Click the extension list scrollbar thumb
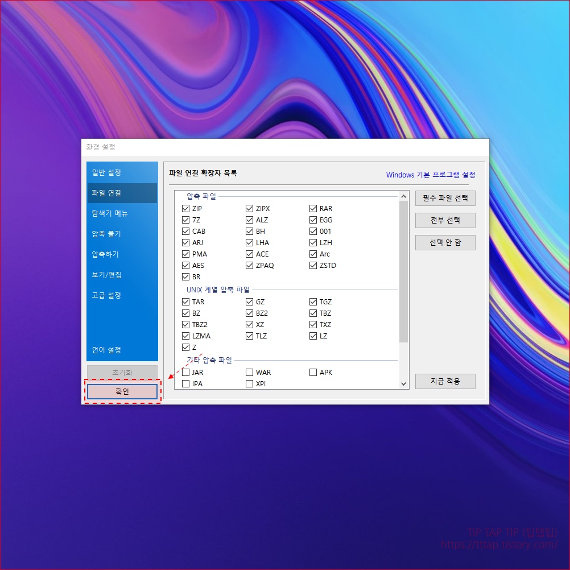Screen dimensions: 570x570 coord(403,271)
